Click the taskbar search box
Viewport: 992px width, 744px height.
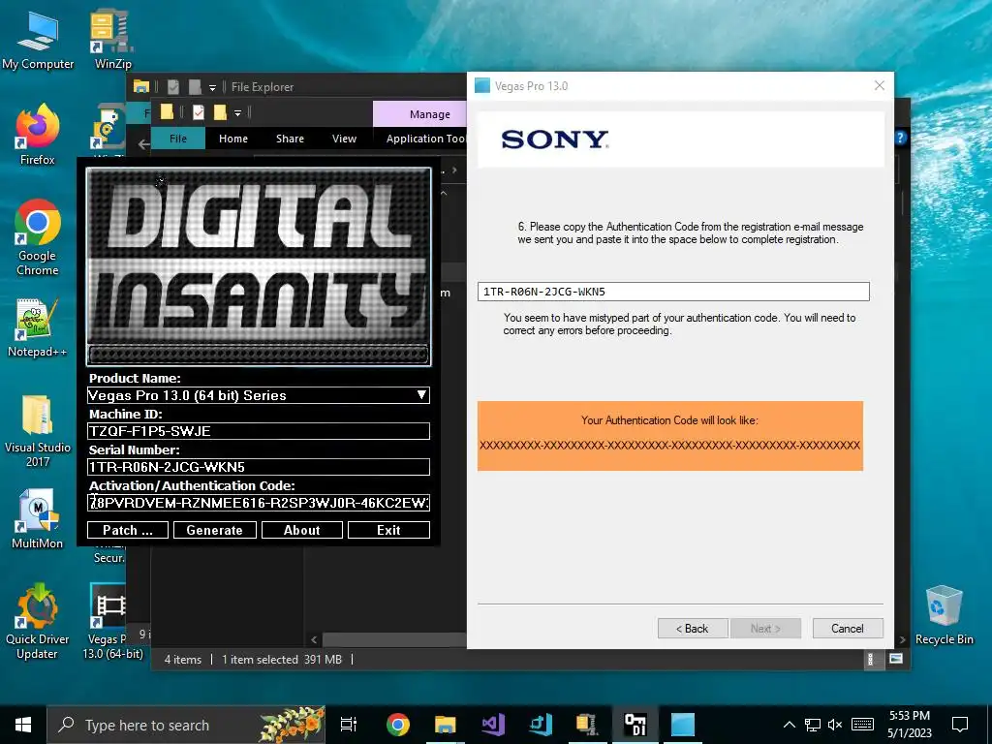[186, 725]
